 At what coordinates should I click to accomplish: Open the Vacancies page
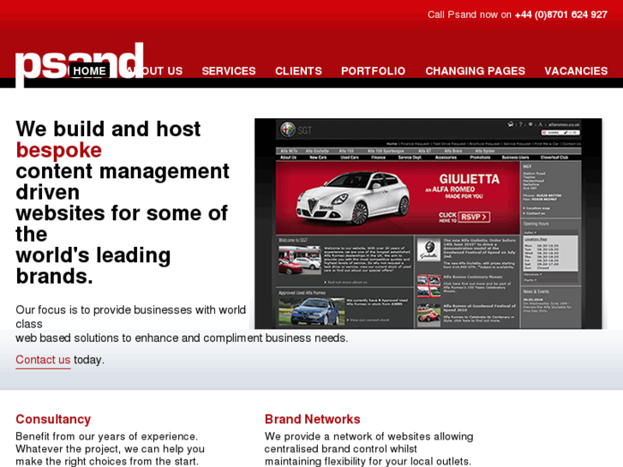coord(576,71)
